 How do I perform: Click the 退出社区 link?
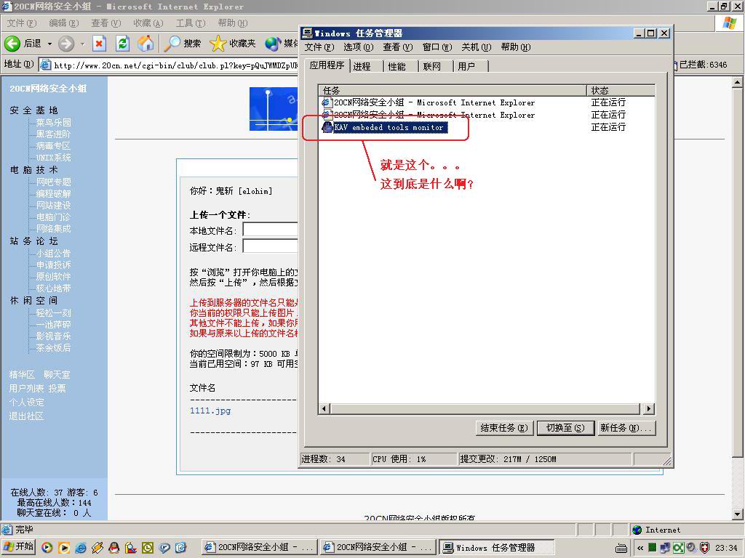[x=26, y=416]
